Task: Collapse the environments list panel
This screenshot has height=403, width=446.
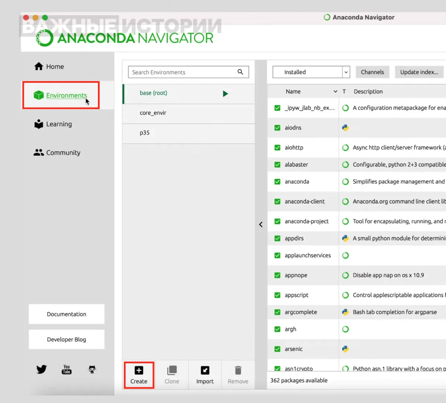Action: pyautogui.click(x=261, y=224)
